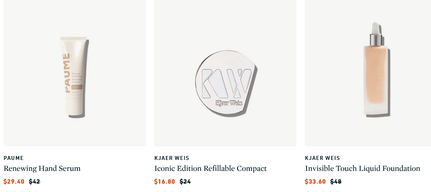The image size is (431, 192).
Task: Click the star rating under the Refillable Compact
Action: [172, 191]
